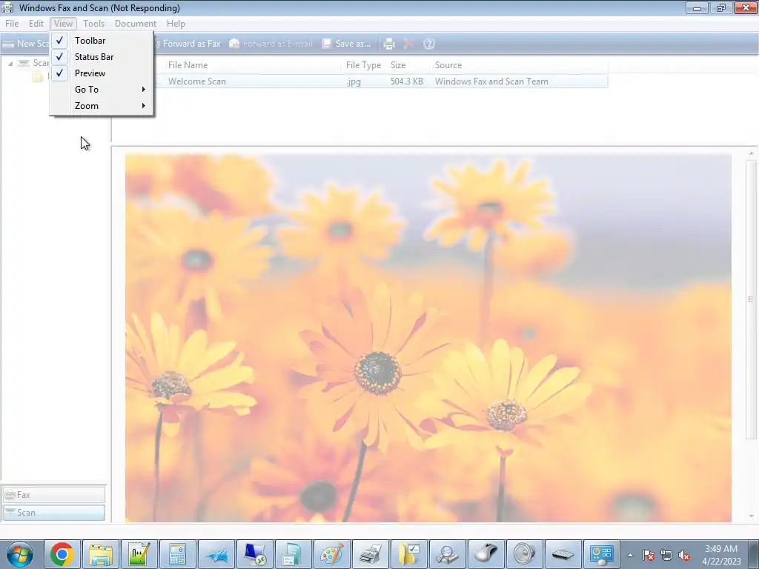Open the Document menu

pyautogui.click(x=136, y=24)
